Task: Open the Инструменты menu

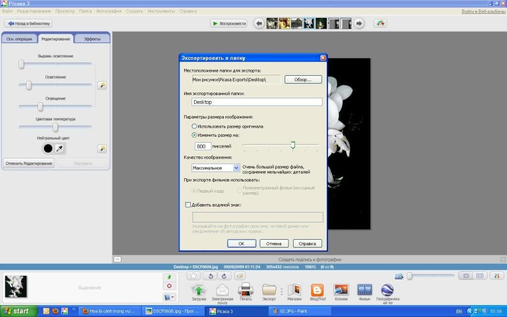Action: pyautogui.click(x=161, y=11)
